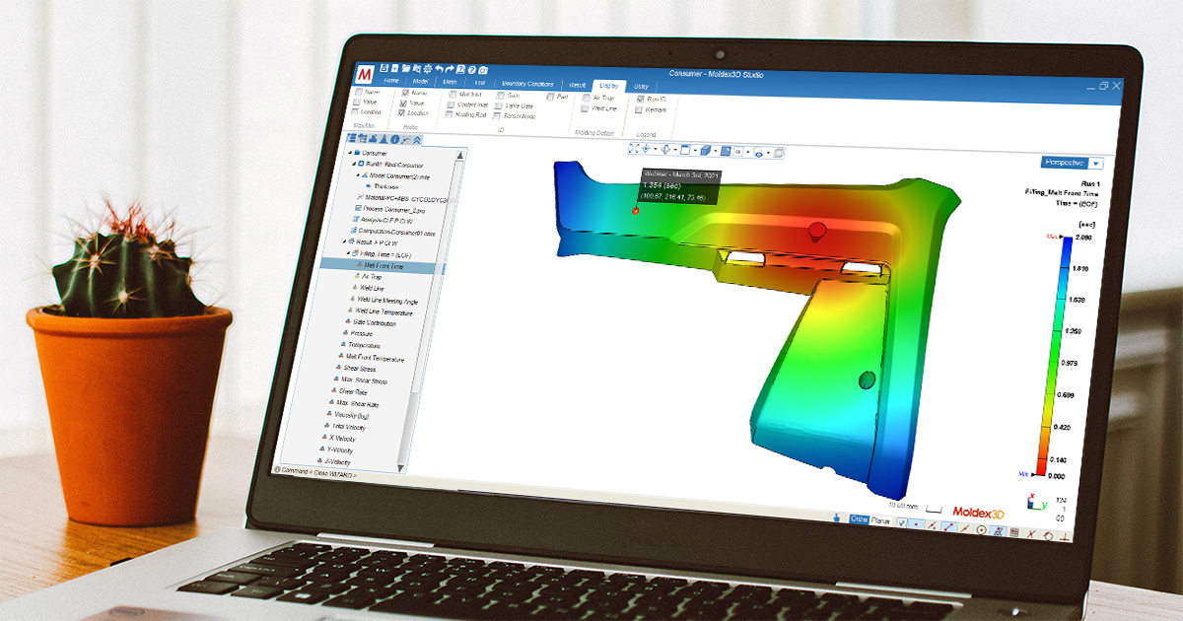Collapse the Result tree node
The image size is (1183, 621).
click(344, 241)
